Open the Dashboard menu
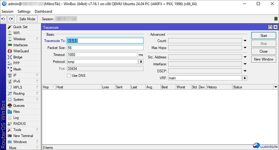This screenshot has height=150, width=279. [43, 12]
